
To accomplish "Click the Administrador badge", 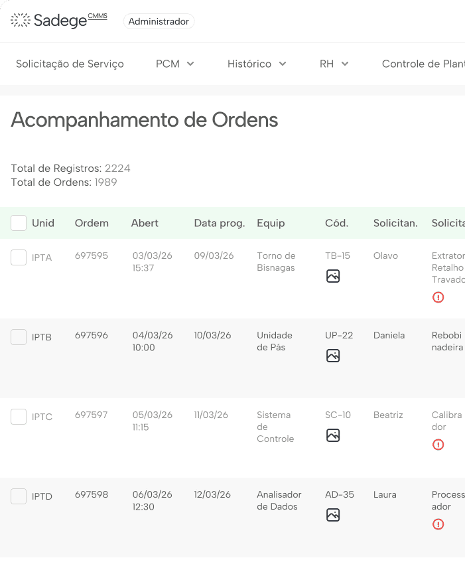I will (x=159, y=21).
